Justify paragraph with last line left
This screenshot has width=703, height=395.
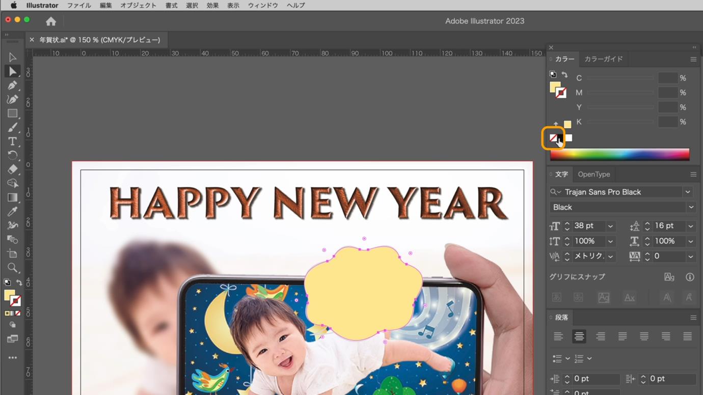(623, 336)
